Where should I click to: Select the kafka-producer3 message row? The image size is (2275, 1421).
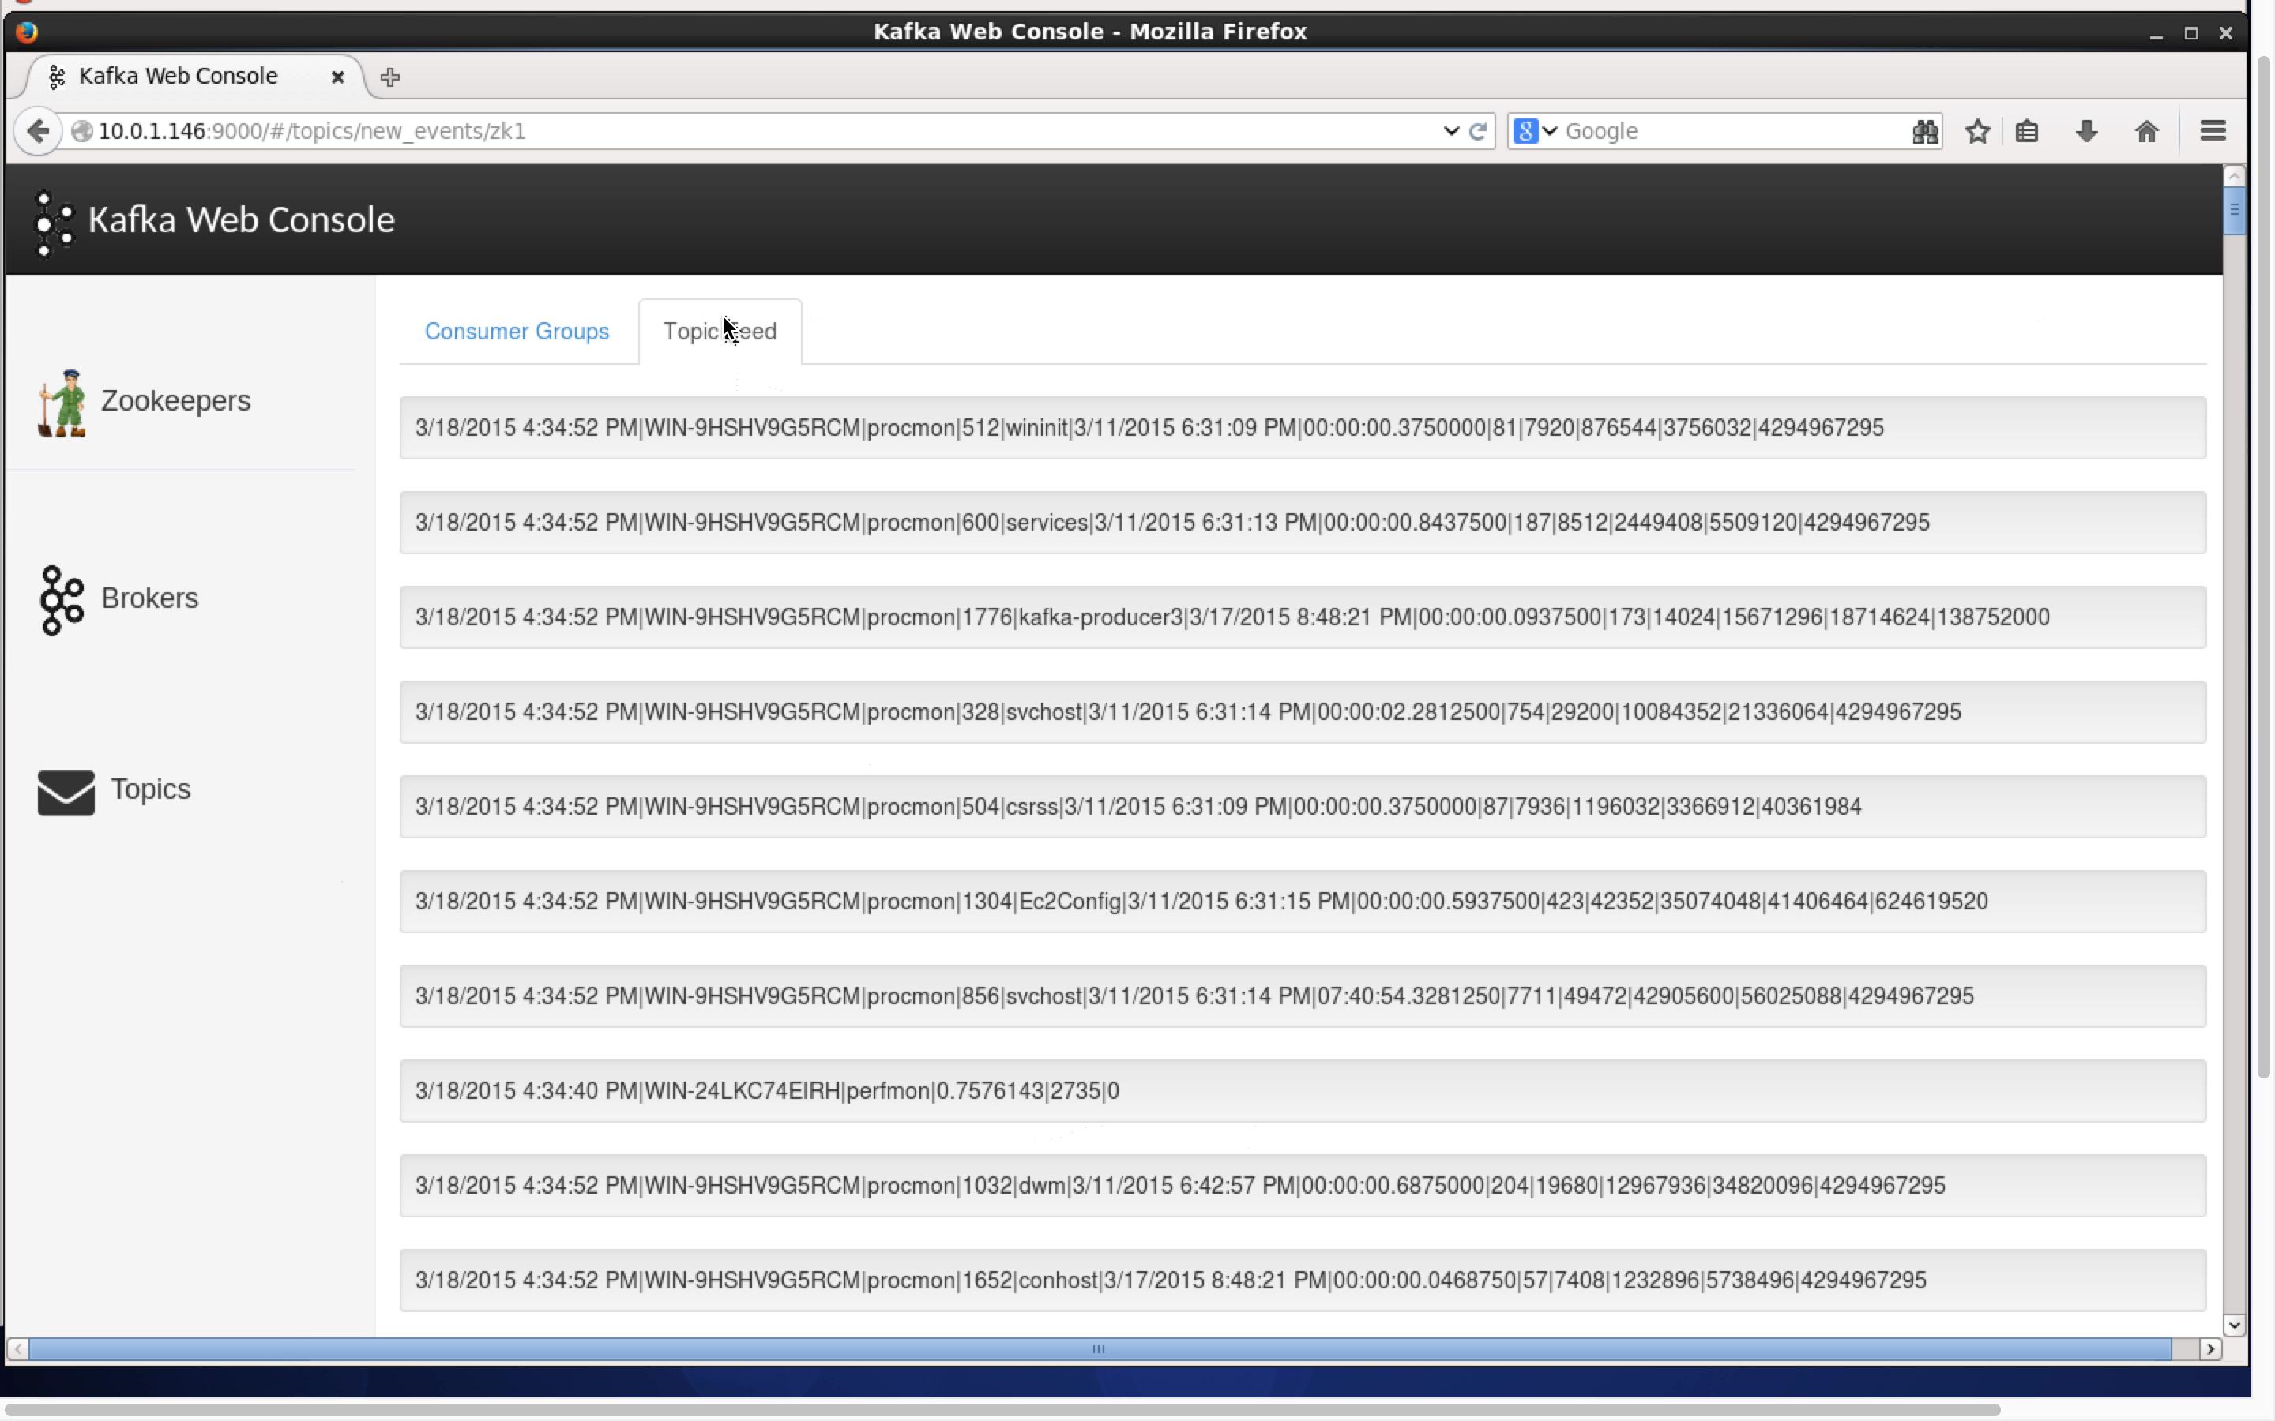pos(1302,617)
